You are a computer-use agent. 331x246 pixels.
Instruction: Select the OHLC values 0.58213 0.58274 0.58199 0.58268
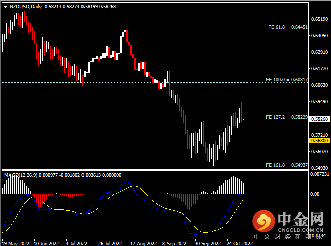(x=80, y=7)
